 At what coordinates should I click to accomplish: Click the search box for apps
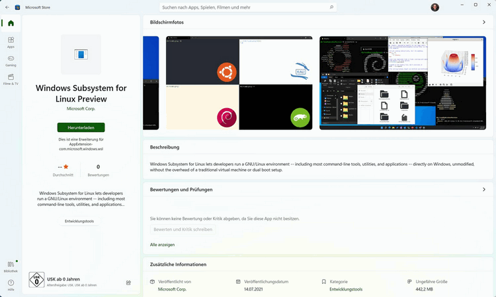[248, 7]
